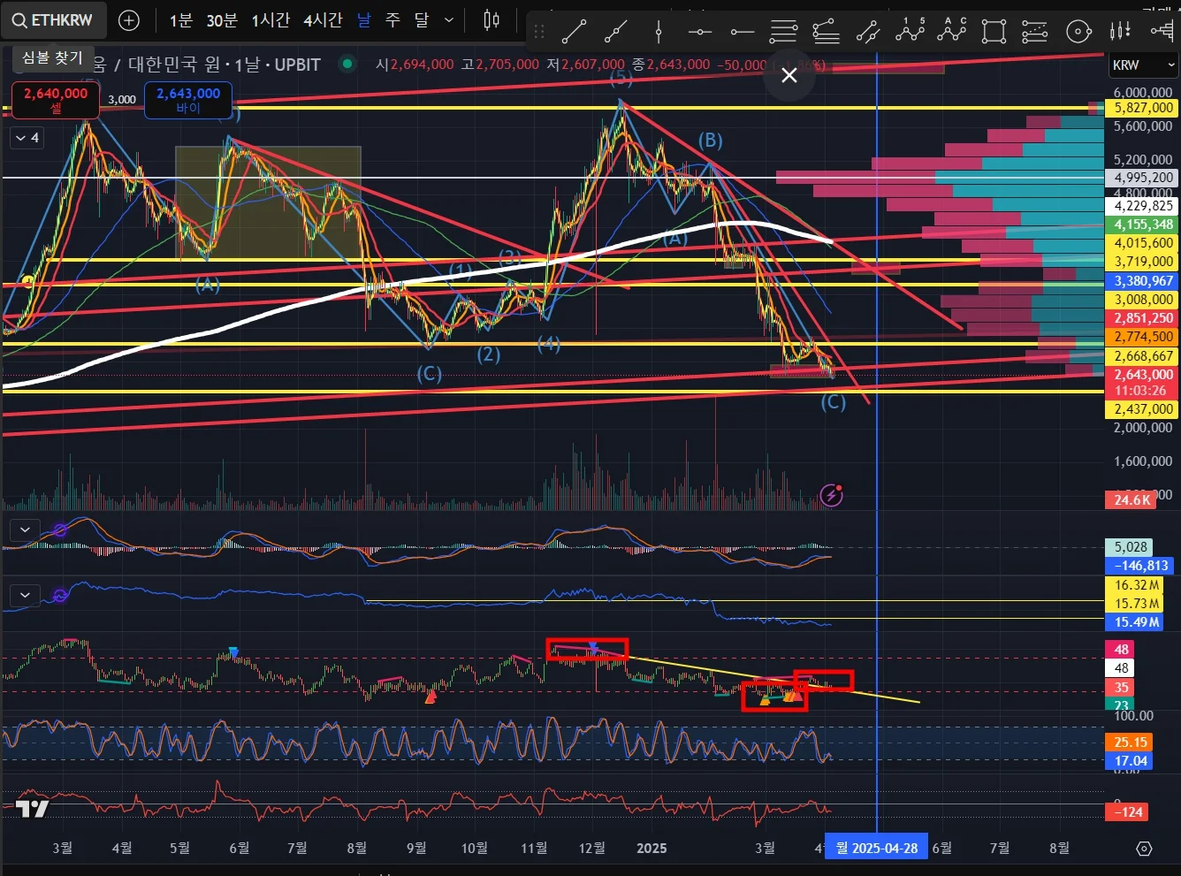This screenshot has height=876, width=1181.
Task: Select the Fib retracement tool
Action: [783, 33]
